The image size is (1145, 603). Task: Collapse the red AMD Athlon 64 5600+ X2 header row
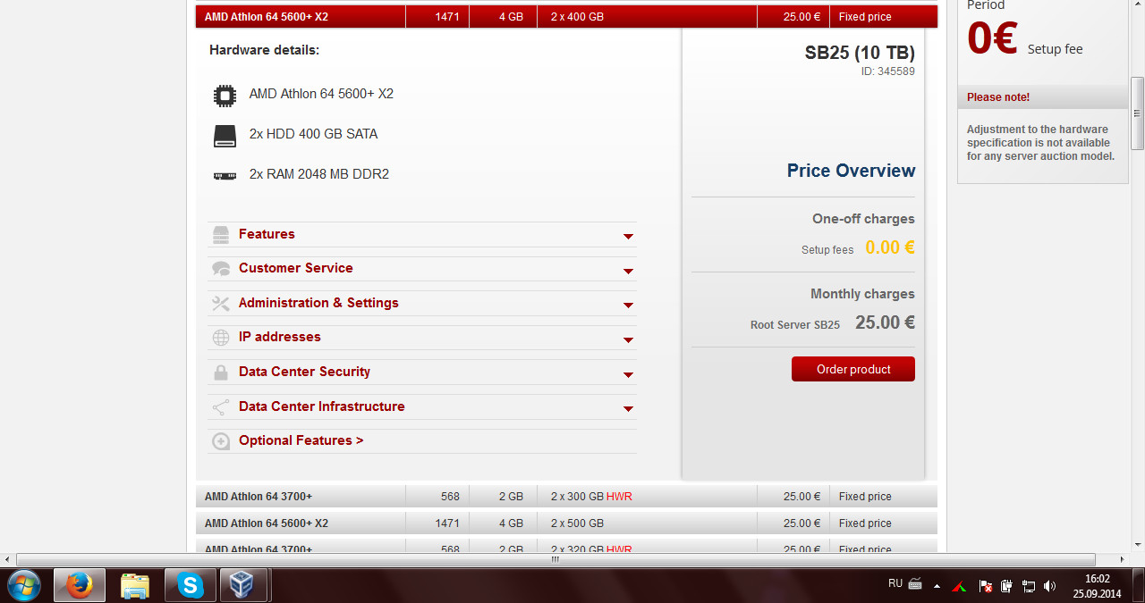[x=566, y=16]
